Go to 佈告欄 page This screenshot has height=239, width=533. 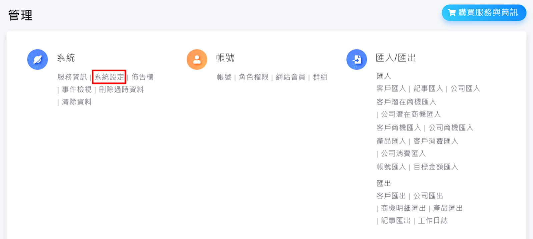142,77
